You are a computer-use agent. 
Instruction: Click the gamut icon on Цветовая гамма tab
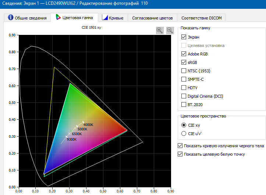click(58, 17)
